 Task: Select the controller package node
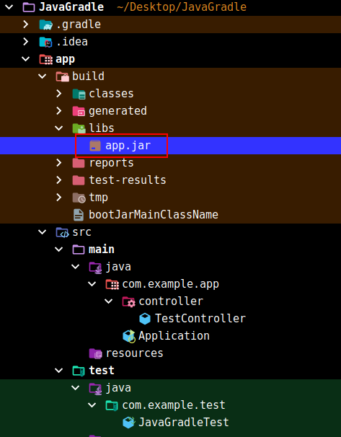pos(171,301)
